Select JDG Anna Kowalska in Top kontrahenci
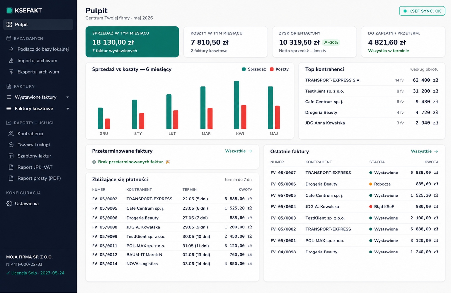Screen dimensions: 456x296 click(x=372, y=123)
